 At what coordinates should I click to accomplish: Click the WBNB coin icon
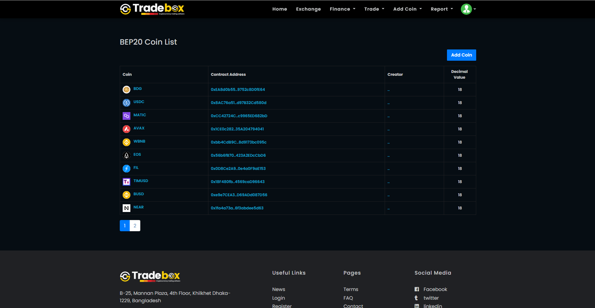click(x=127, y=142)
